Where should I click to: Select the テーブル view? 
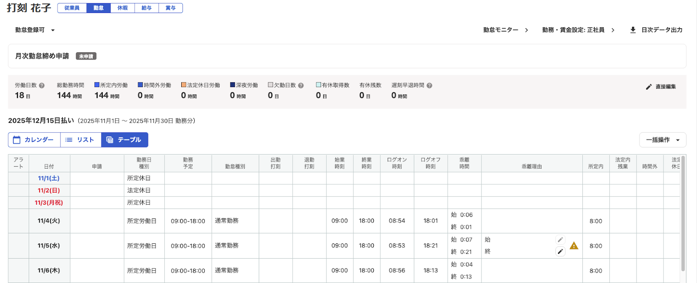(125, 140)
